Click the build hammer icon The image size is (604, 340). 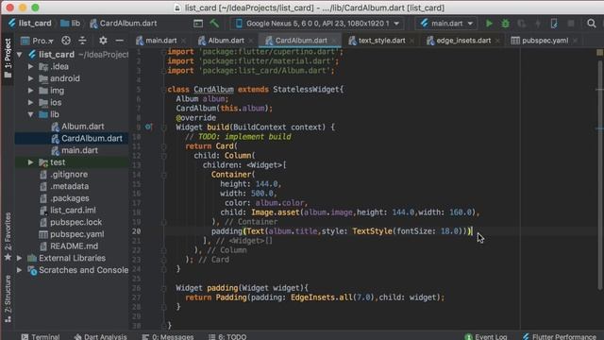(214, 24)
